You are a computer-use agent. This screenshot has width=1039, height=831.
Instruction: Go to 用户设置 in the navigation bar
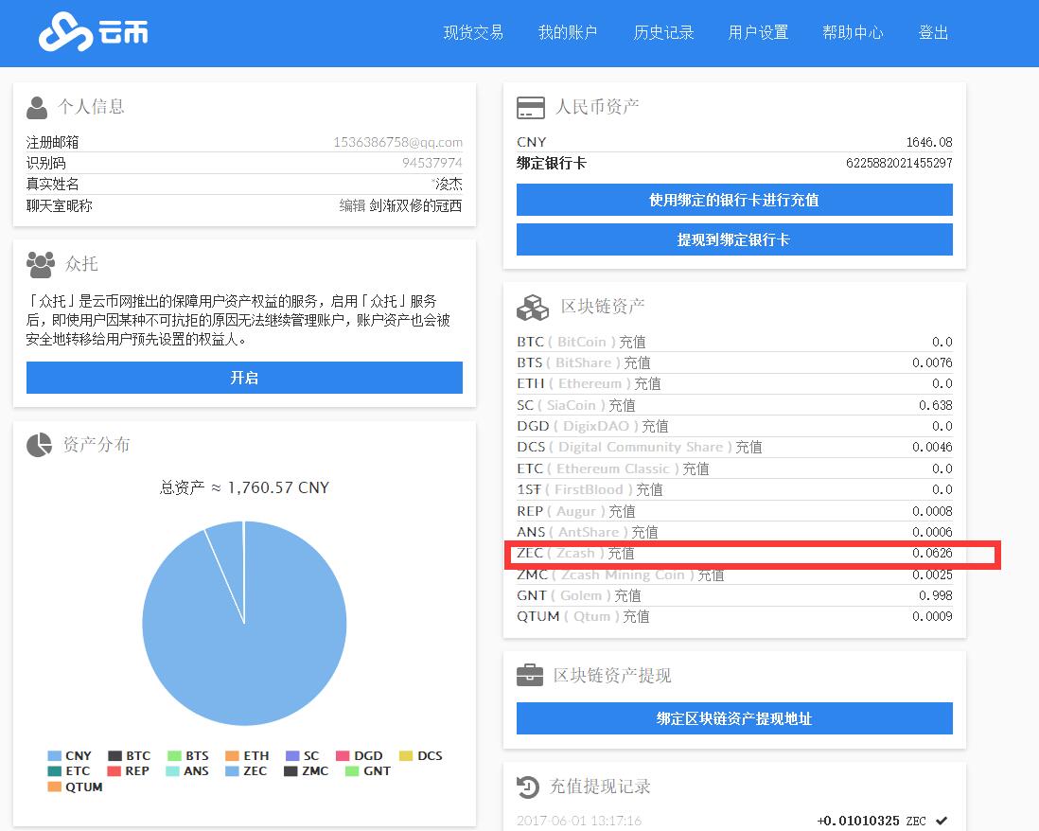[x=758, y=32]
